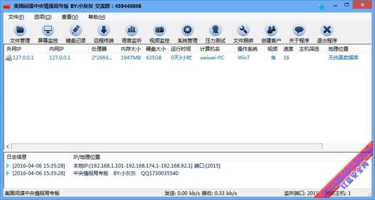Click the 主机筛选 column header
Viewport: 375px width, 200px height.
tap(311, 49)
